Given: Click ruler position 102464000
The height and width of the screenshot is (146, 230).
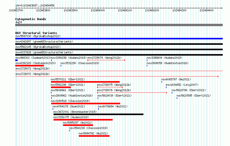Looking at the screenshot, I should pyautogui.click(x=98, y=10).
